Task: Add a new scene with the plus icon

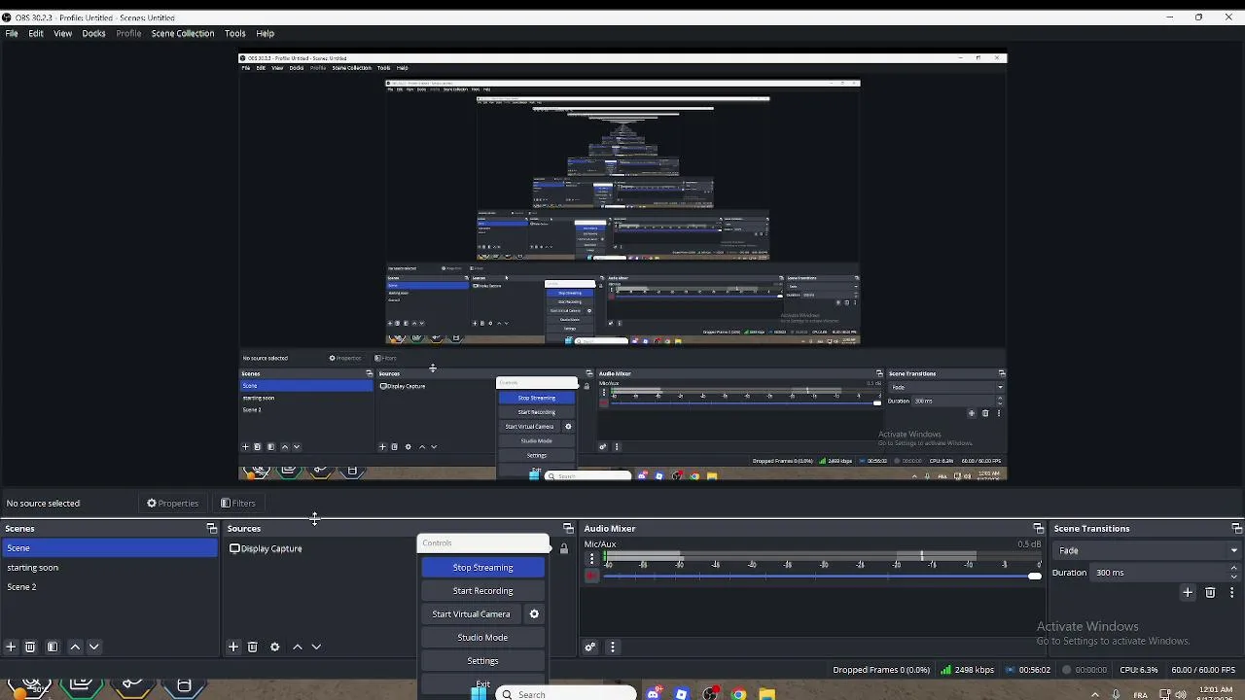Action: tap(11, 647)
